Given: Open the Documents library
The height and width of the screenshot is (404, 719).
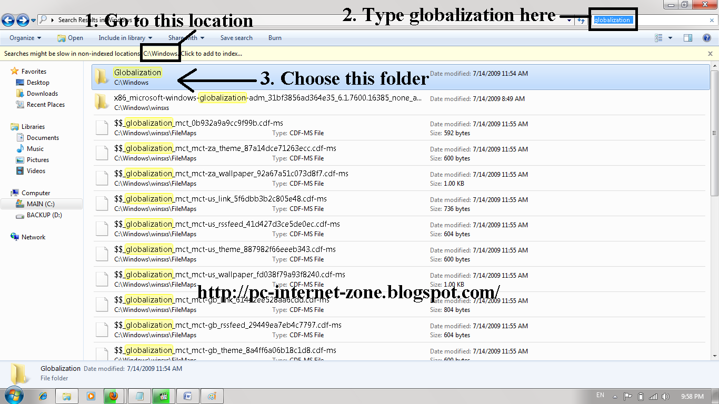Looking at the screenshot, I should 43,138.
